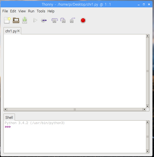Open the File menu
Viewport: 154px width, 157px height.
[5, 11]
